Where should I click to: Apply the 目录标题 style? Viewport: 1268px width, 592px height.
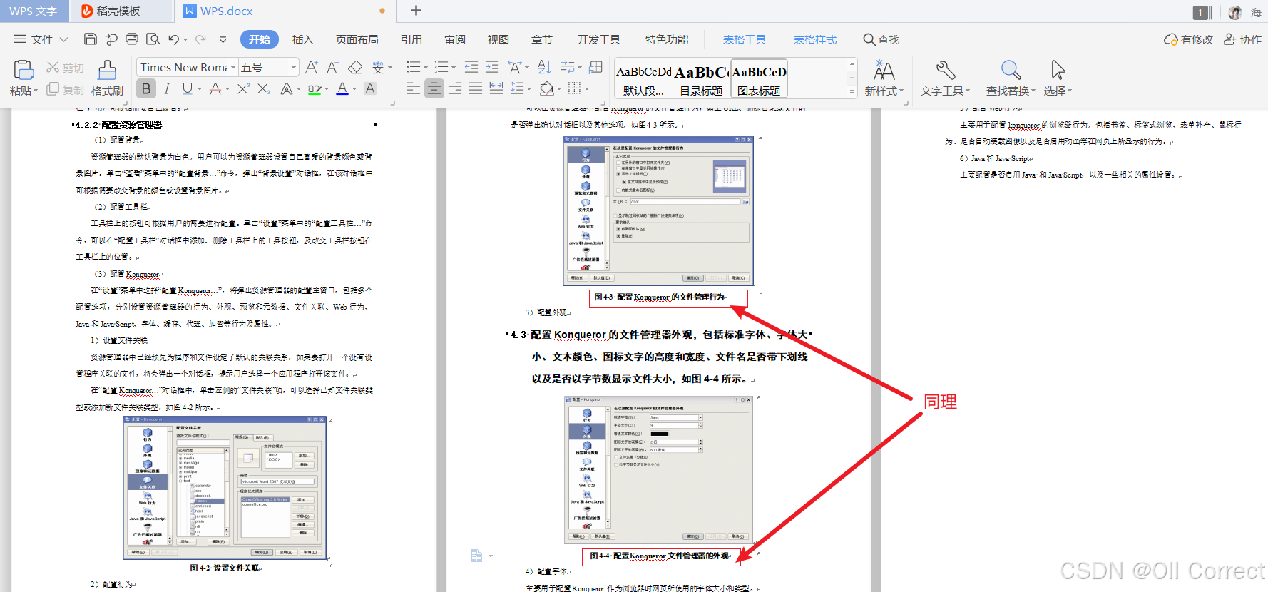click(x=701, y=78)
